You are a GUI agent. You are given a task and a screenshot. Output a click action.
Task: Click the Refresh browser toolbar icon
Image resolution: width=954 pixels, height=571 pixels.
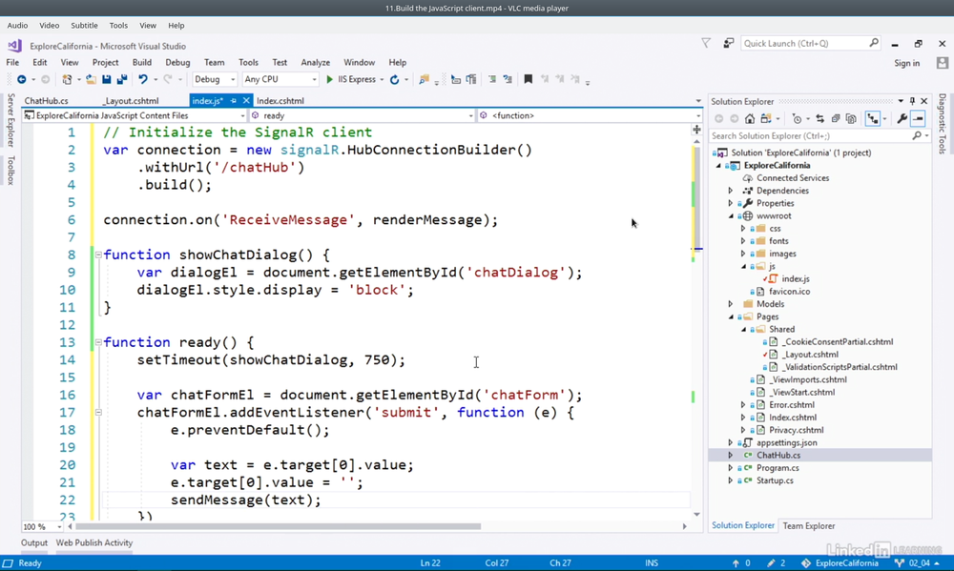tap(394, 80)
